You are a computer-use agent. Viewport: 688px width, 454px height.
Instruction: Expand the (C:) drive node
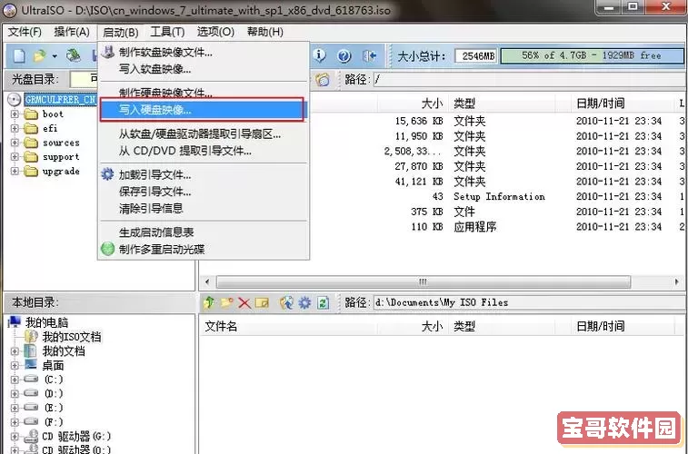coord(15,379)
